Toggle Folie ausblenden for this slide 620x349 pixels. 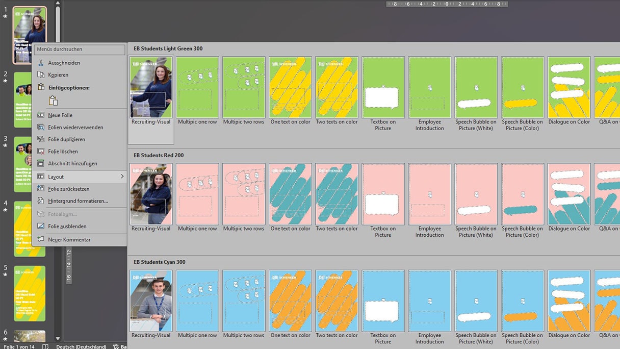(x=67, y=227)
